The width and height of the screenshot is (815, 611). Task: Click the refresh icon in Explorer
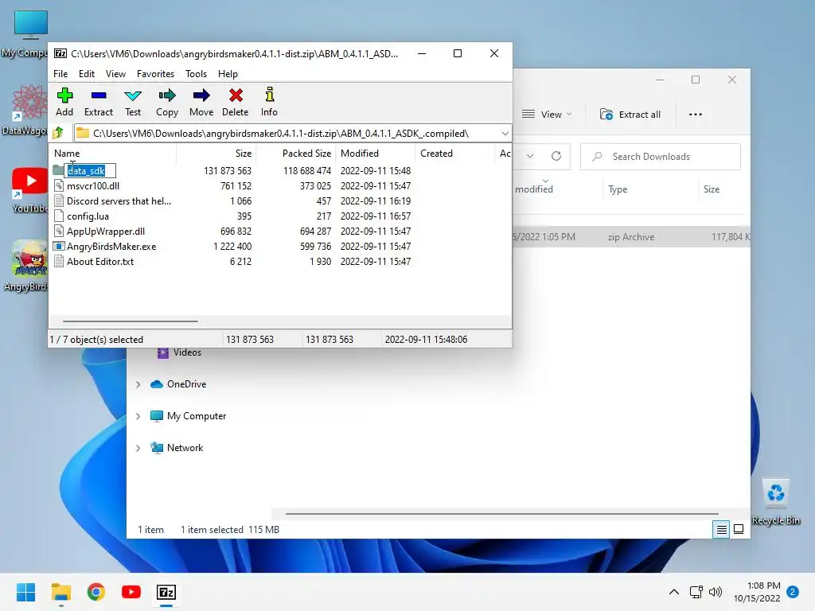(x=556, y=156)
